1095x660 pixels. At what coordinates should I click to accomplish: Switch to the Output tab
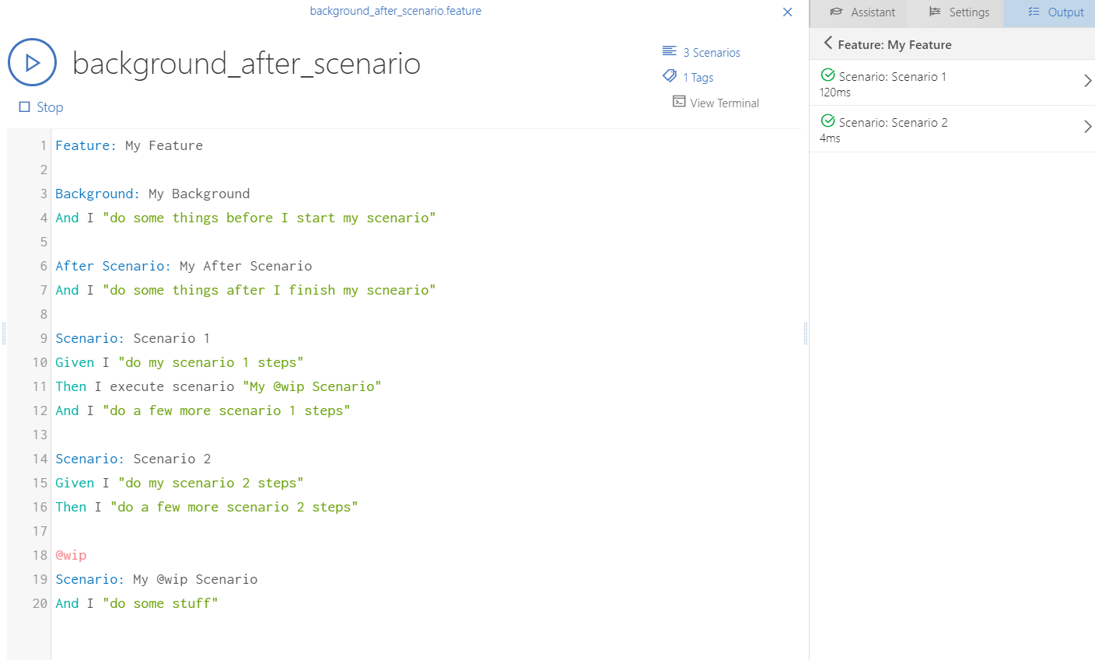coord(1049,12)
